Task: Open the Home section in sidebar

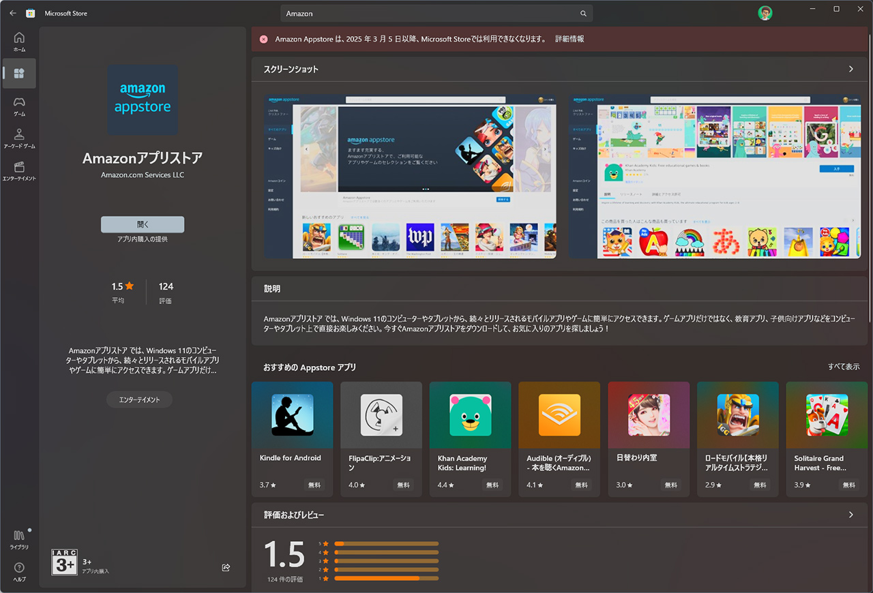Action: click(x=19, y=42)
